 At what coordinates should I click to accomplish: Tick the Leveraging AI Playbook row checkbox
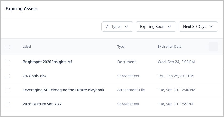pos(8,90)
